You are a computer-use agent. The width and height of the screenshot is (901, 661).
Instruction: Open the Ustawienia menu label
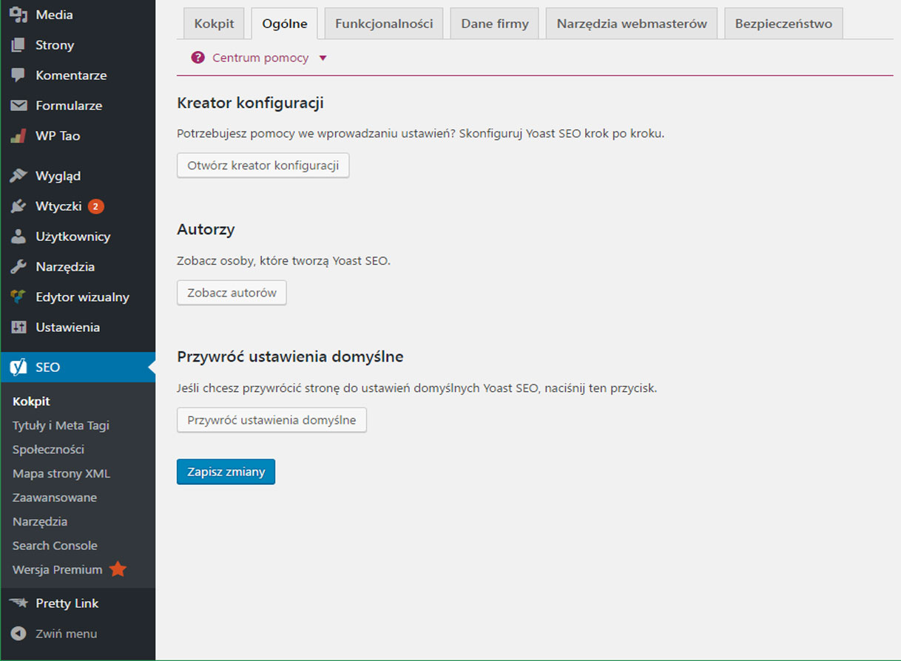click(67, 328)
